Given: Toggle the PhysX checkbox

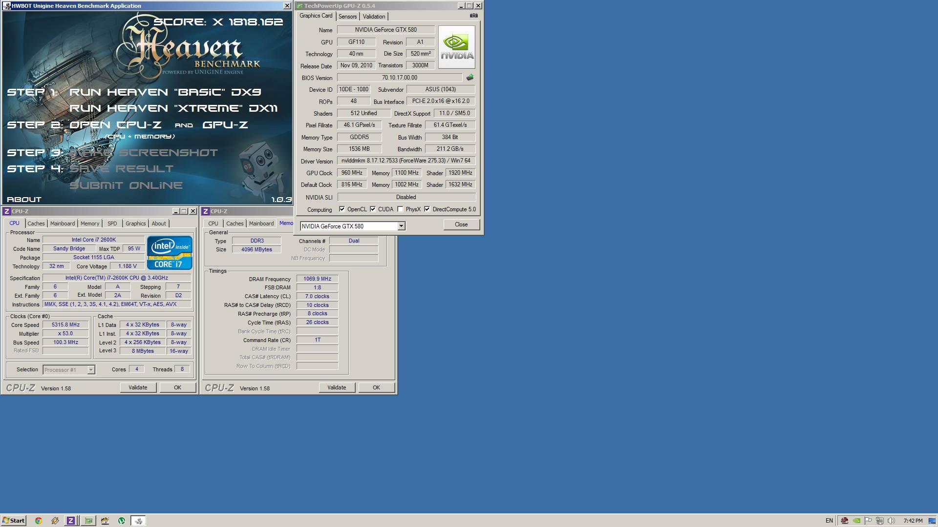Looking at the screenshot, I should tap(400, 209).
